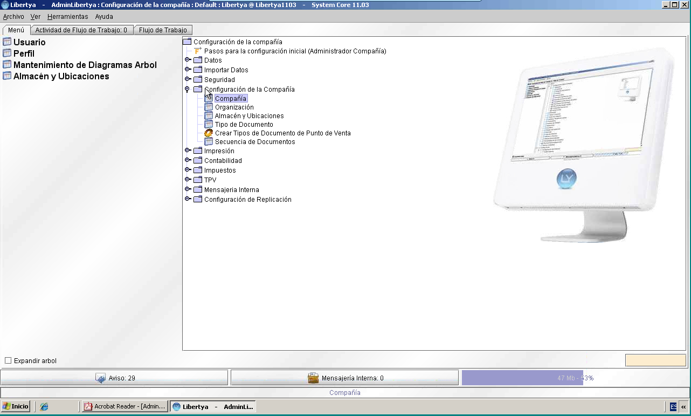Image resolution: width=691 pixels, height=416 pixels.
Task: Click the ES language indicator in tray
Action: (x=673, y=406)
